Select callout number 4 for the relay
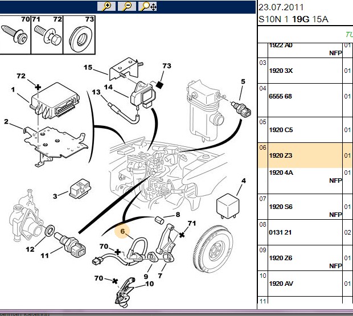The width and height of the screenshot is (353, 316). coord(244,180)
